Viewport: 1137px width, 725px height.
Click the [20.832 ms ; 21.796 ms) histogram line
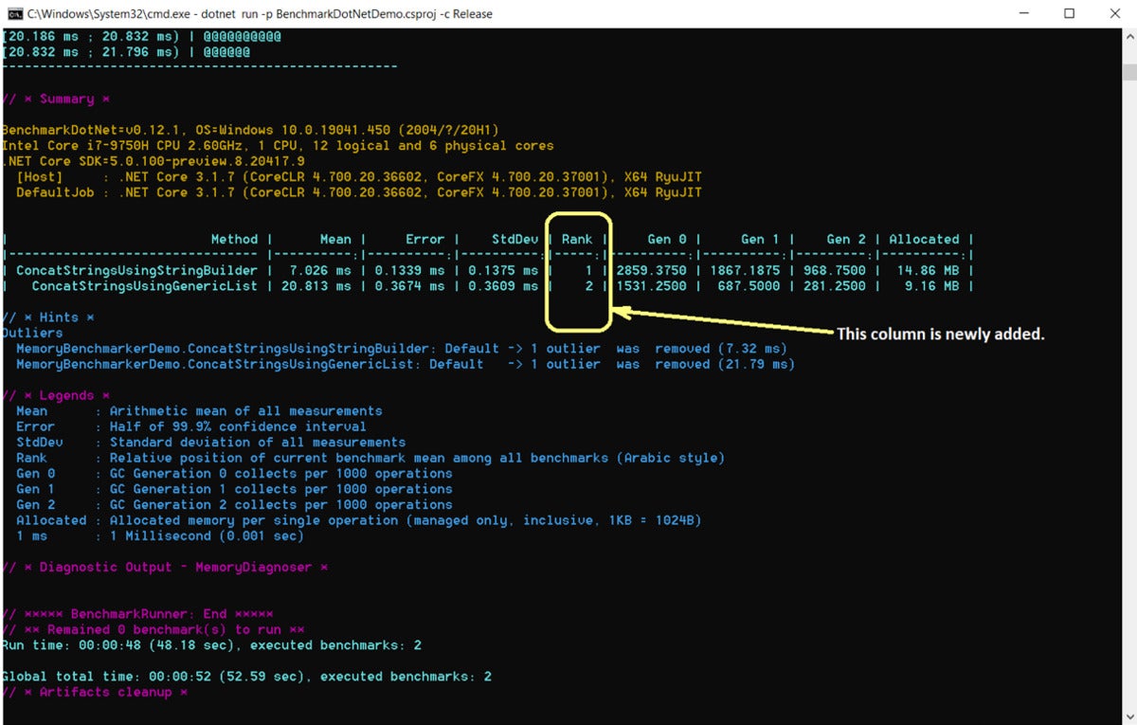(x=126, y=52)
